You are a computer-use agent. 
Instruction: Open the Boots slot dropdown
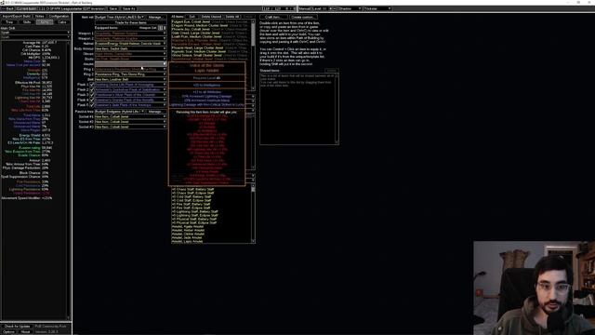(x=130, y=59)
